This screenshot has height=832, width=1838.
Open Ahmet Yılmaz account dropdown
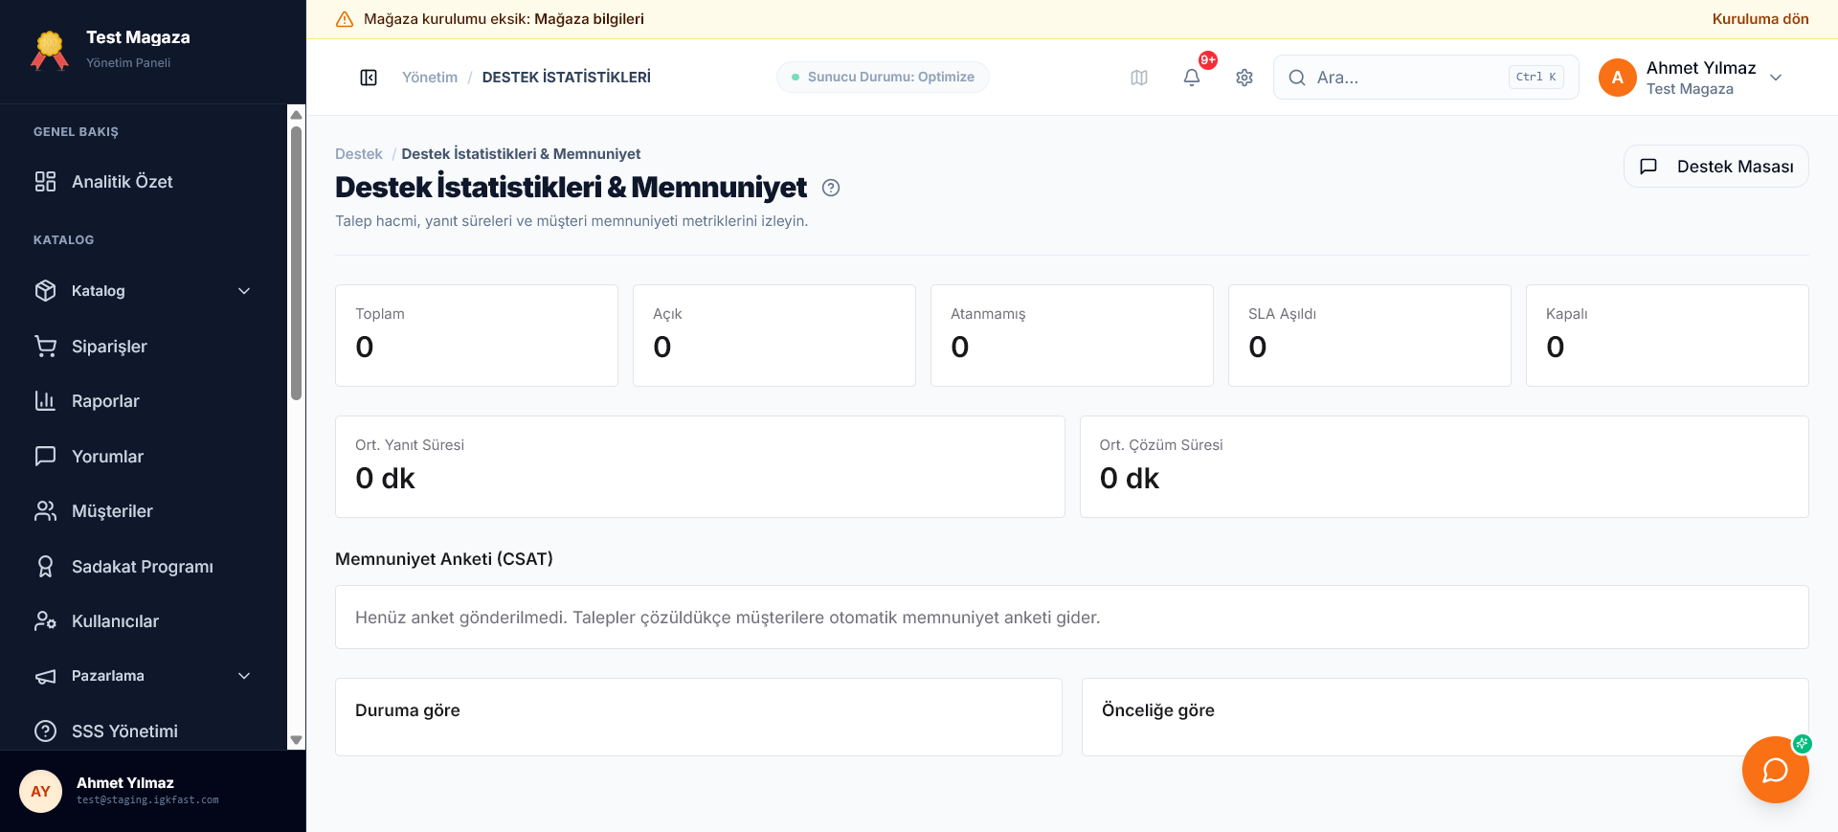(1692, 78)
